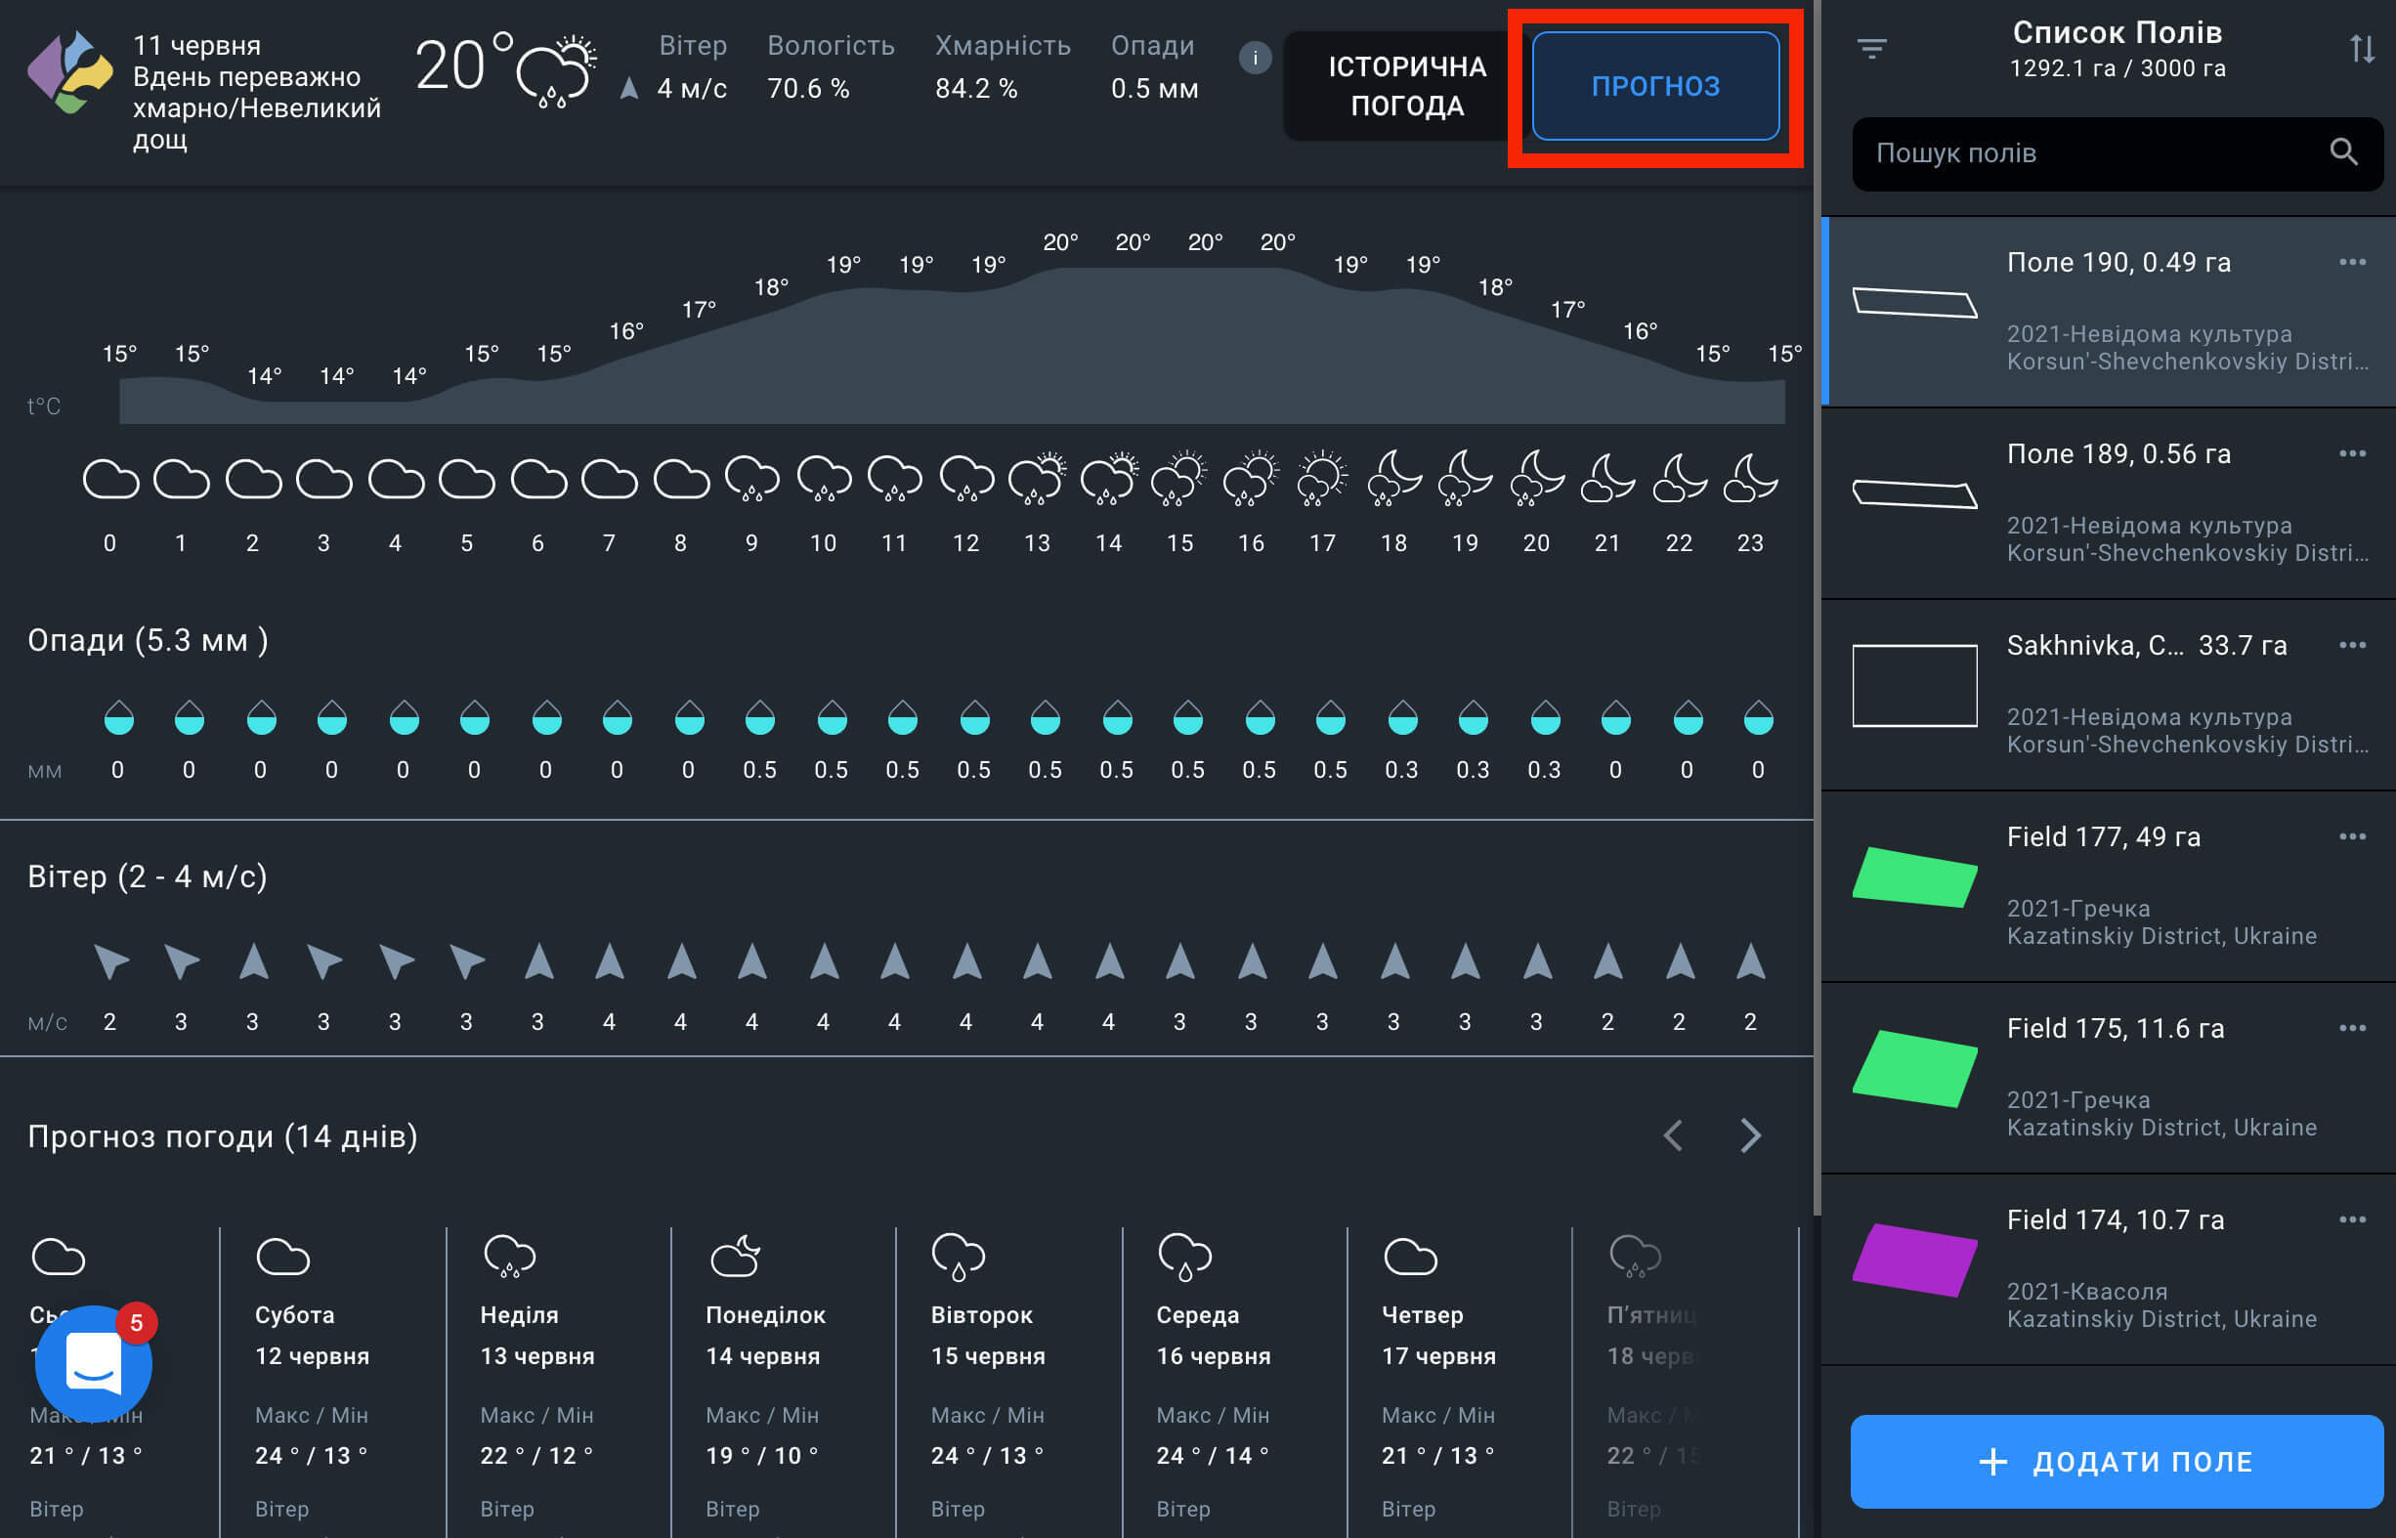Click green Field 175 shape thumbnail

click(1913, 1069)
